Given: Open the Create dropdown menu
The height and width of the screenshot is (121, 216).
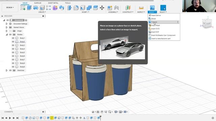Looking at the screenshot, I should click(x=42, y=12).
